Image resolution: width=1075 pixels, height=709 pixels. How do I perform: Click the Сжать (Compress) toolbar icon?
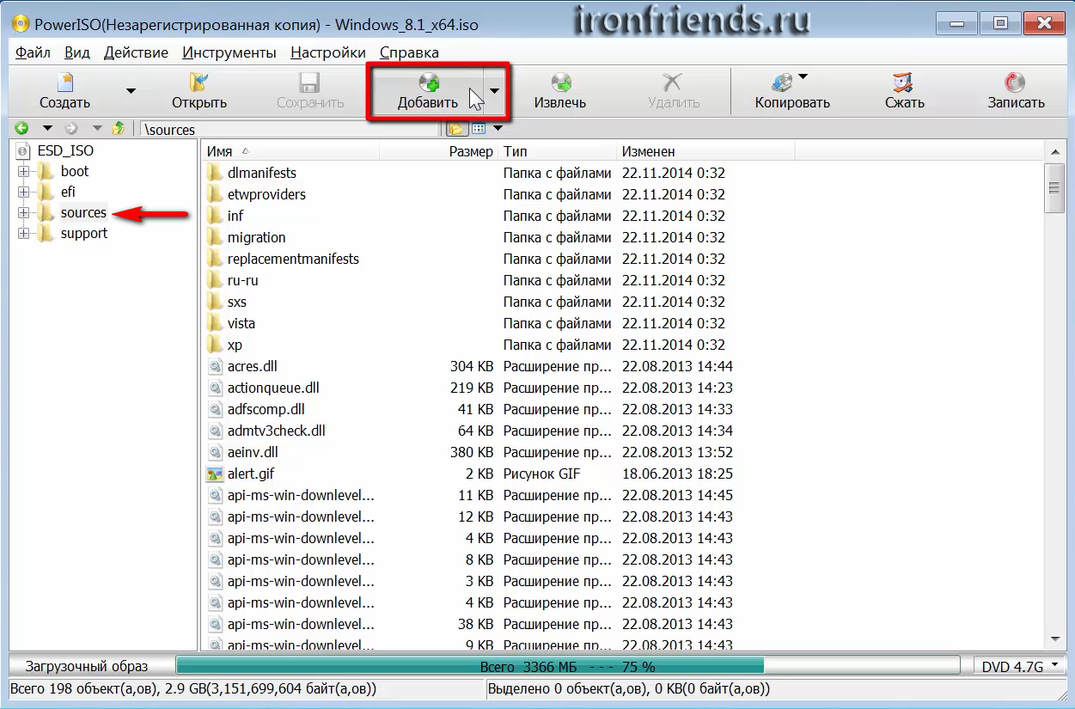[x=903, y=83]
